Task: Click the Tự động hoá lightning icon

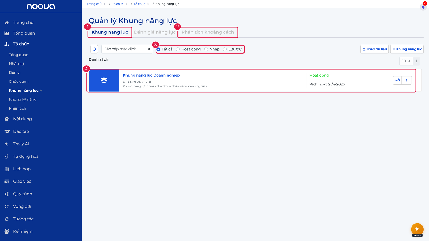Action: click(7, 156)
